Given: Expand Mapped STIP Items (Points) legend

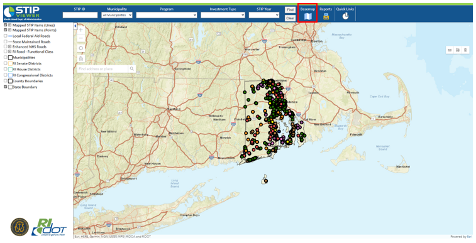Looking at the screenshot, I should tap(10, 30).
